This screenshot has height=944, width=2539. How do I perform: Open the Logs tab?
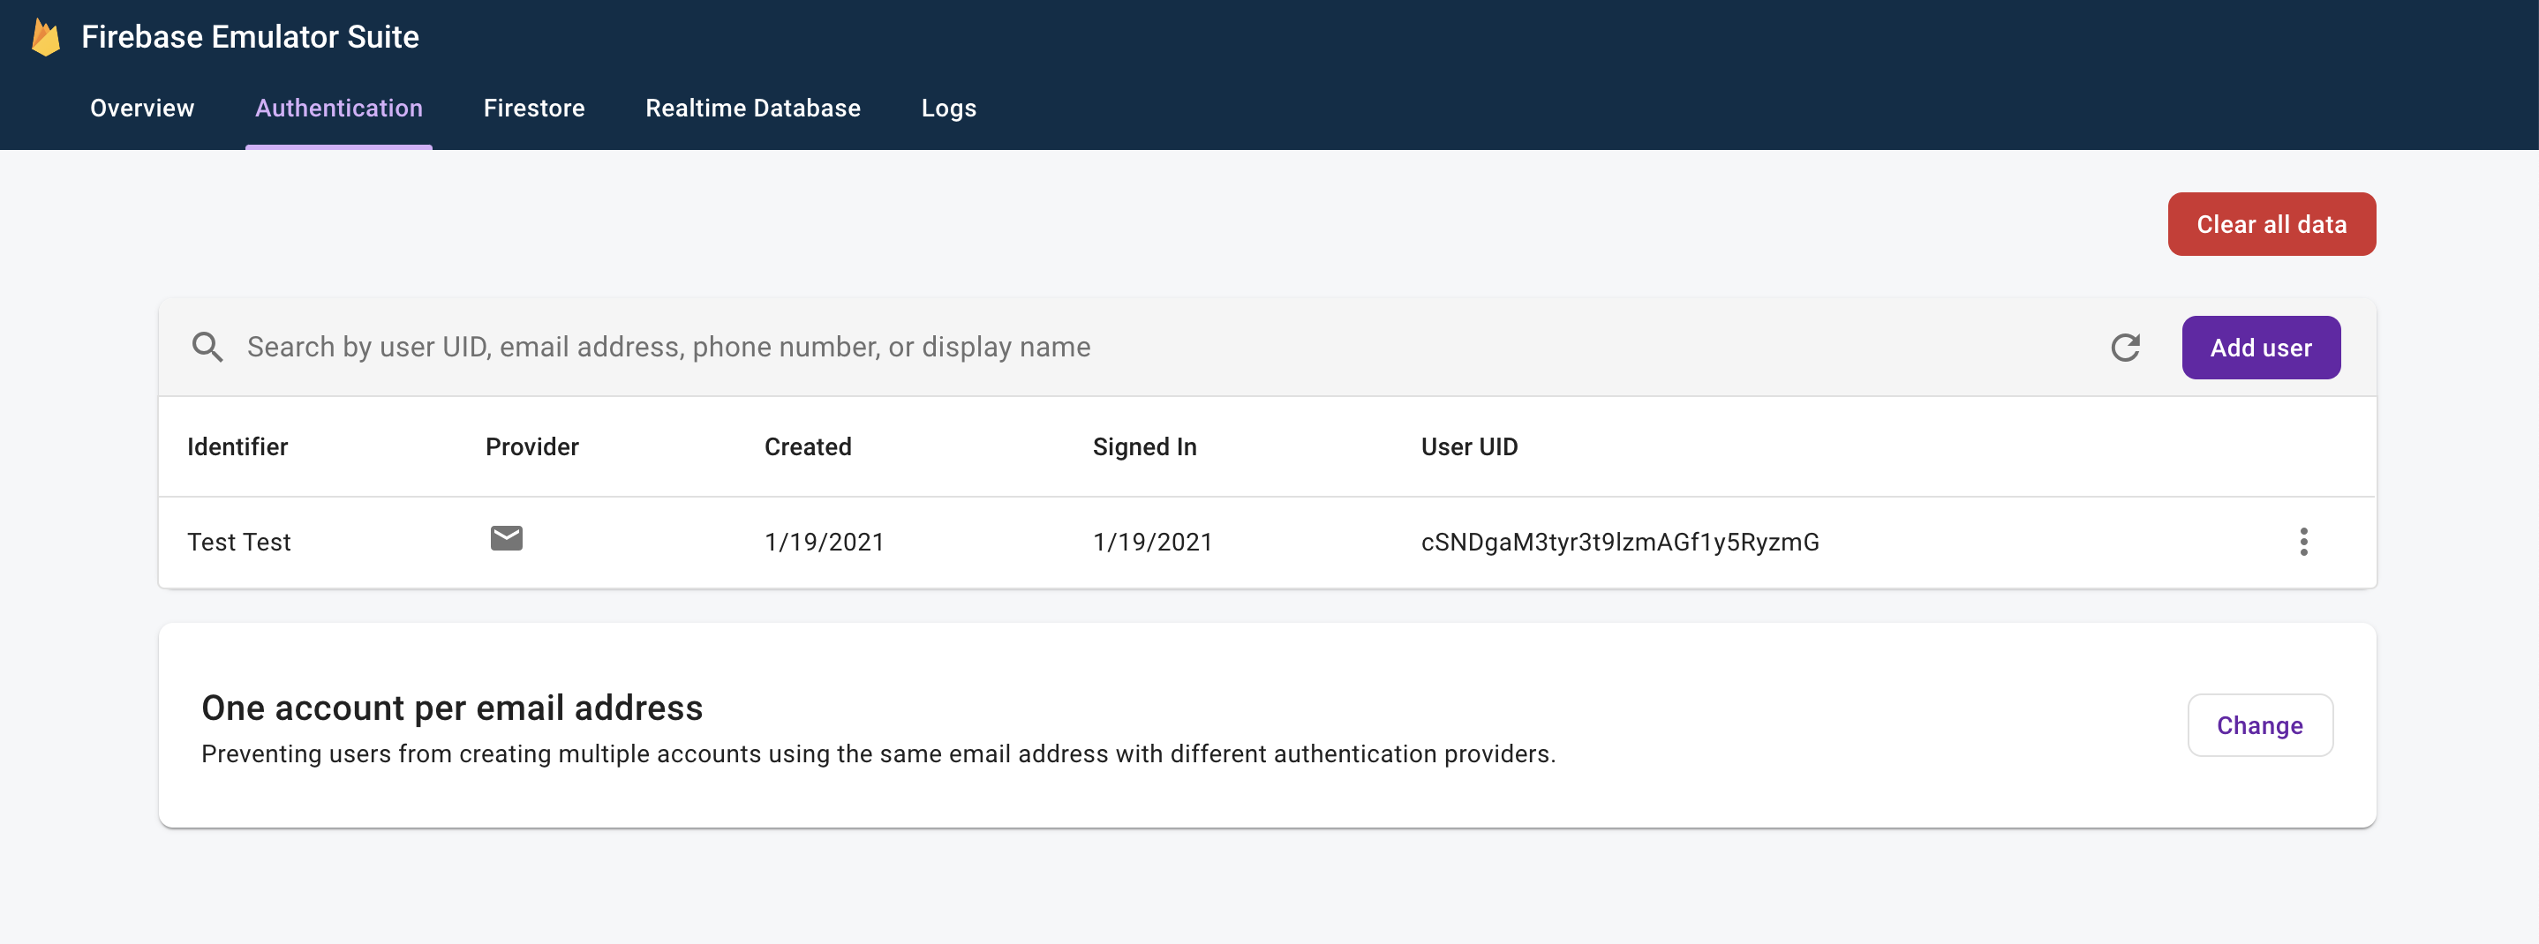coord(947,109)
